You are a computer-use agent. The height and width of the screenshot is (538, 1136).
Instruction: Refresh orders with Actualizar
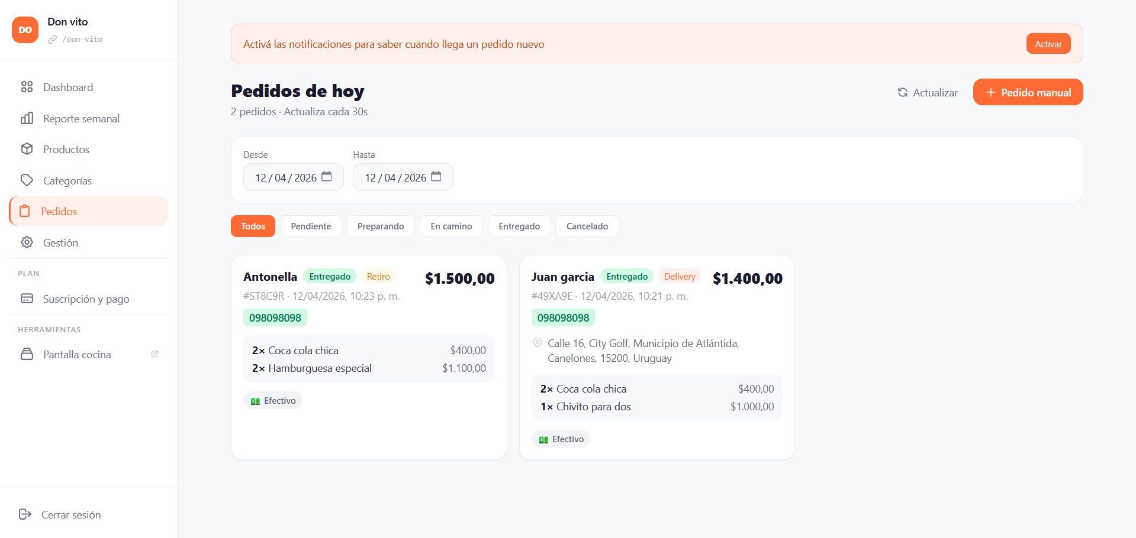[x=928, y=92]
